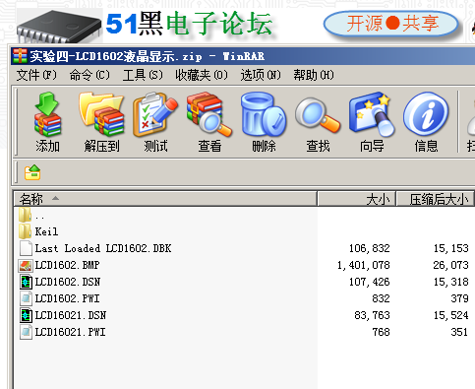Open the Commands (命令) menu
The height and width of the screenshot is (389, 475).
[89, 75]
